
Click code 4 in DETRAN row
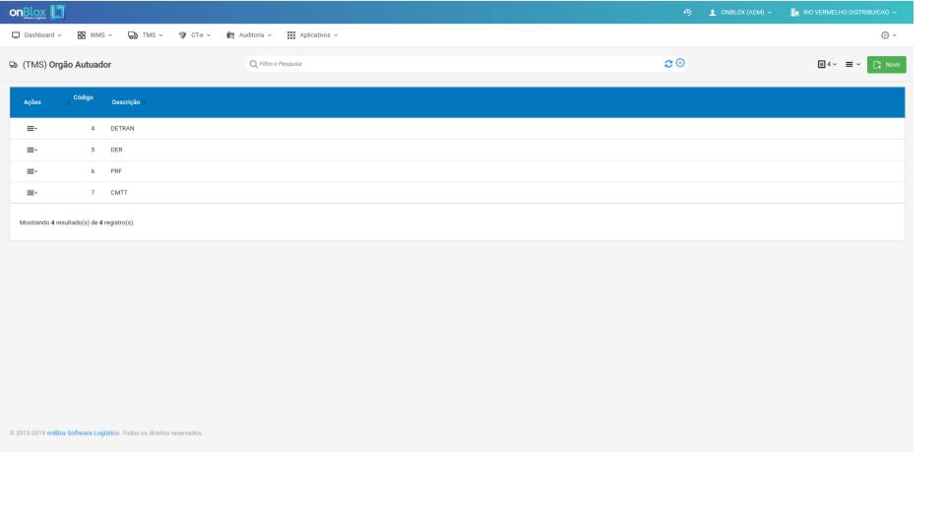(93, 128)
